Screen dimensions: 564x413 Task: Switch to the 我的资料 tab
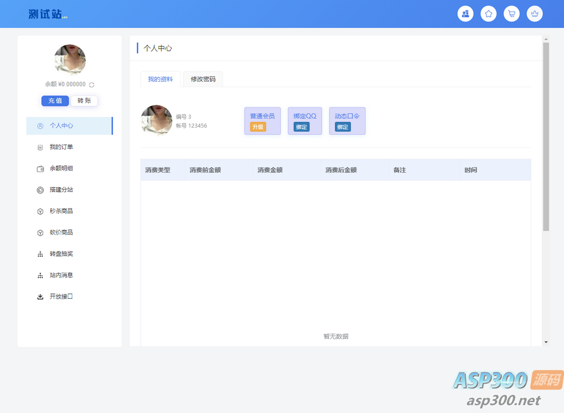(161, 79)
